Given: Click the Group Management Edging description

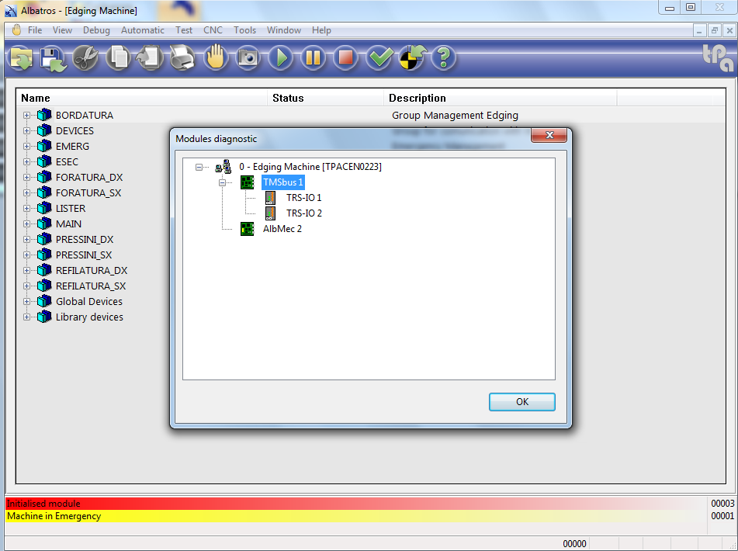Looking at the screenshot, I should coord(455,116).
